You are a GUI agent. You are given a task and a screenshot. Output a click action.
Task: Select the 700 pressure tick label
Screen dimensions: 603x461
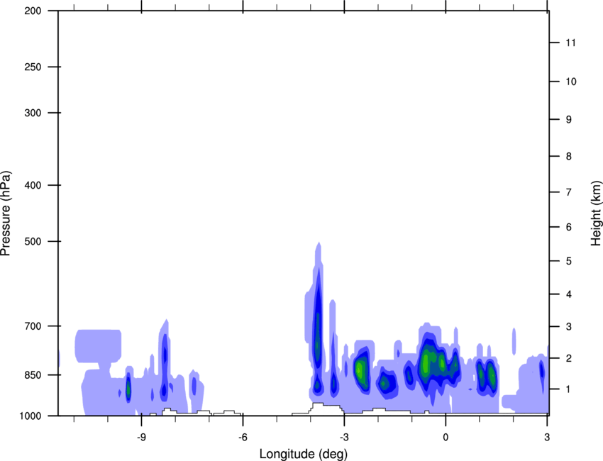click(33, 326)
